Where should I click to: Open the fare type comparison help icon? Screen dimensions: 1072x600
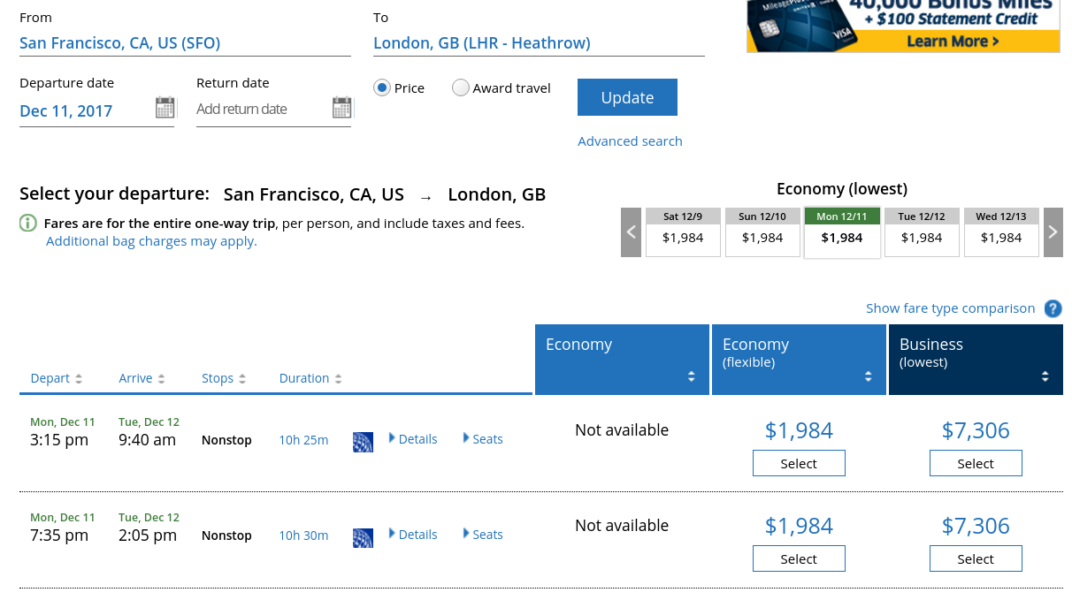[1053, 308]
